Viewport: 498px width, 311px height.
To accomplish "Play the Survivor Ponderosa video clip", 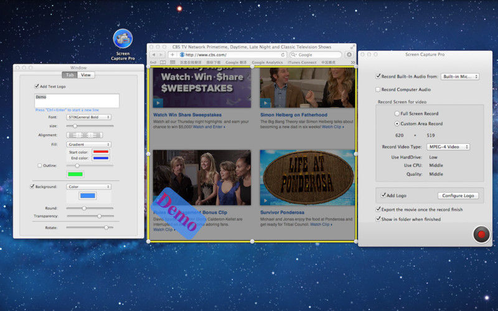I will 265,200.
